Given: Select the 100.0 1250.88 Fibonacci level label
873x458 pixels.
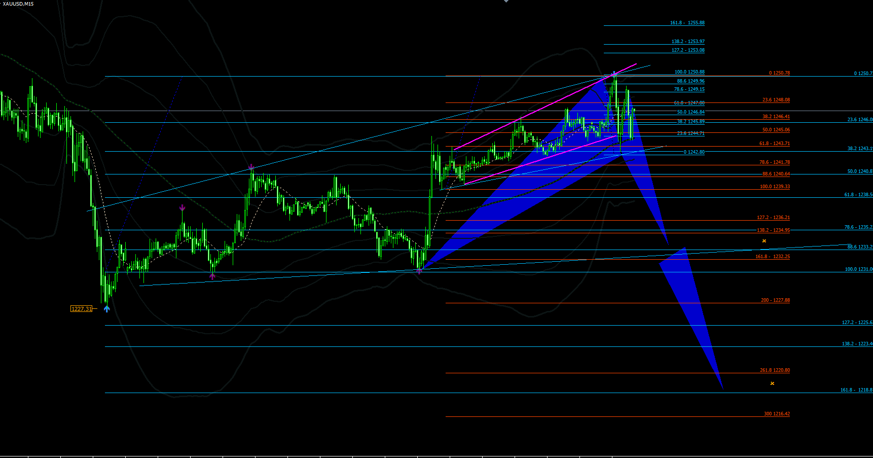Looking at the screenshot, I should click(x=689, y=72).
